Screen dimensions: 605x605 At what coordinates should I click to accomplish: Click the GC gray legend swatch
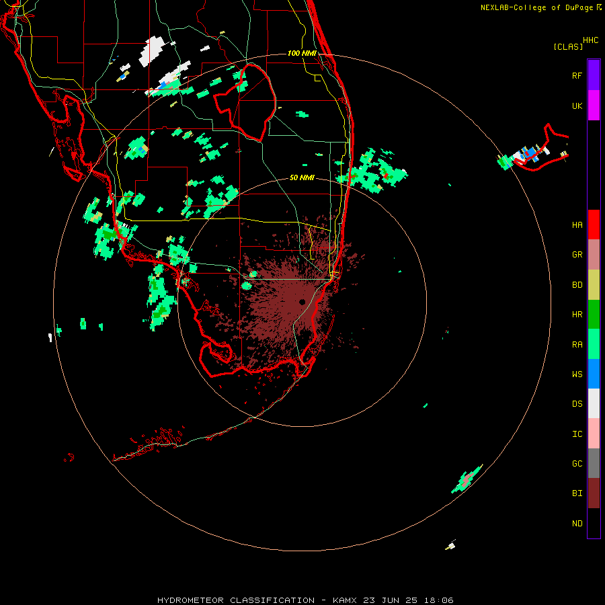point(594,463)
